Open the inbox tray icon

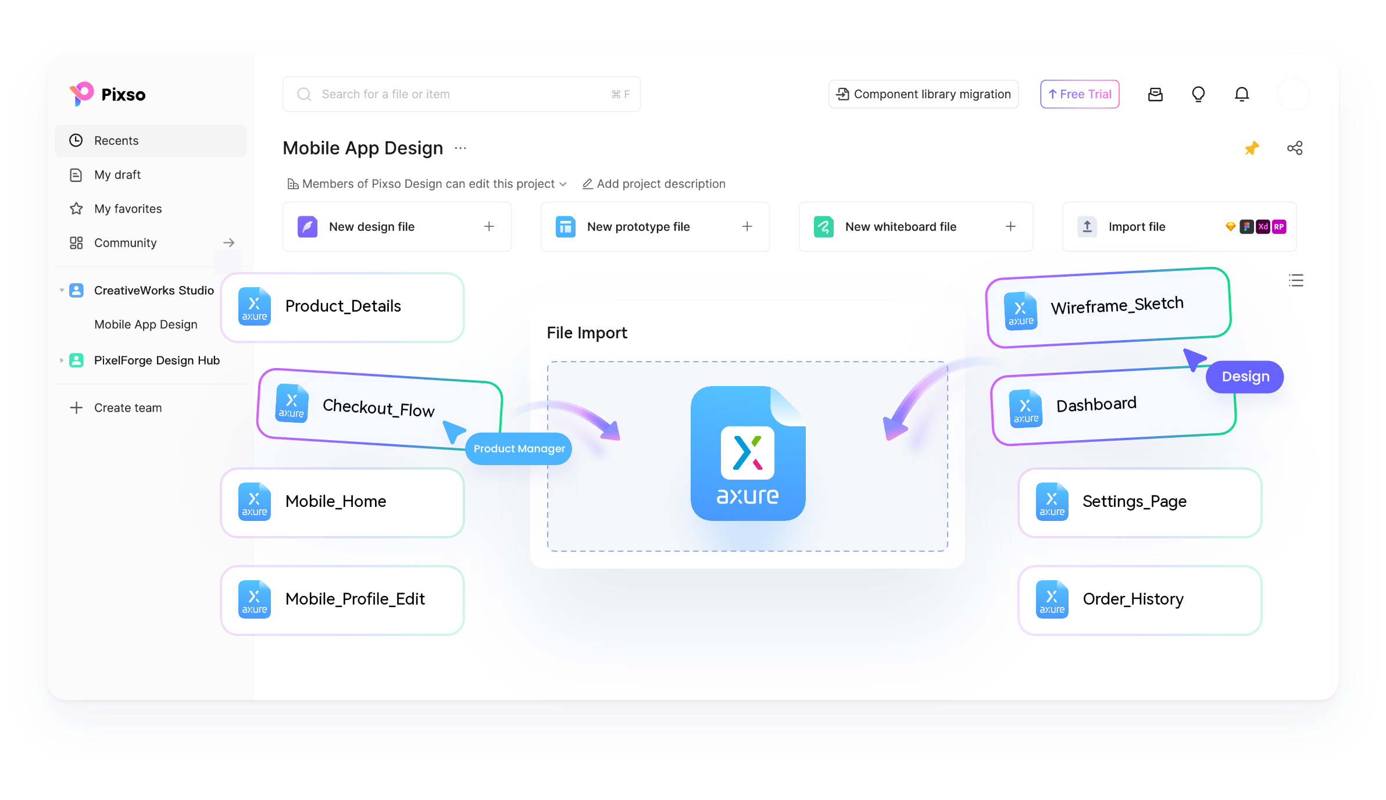tap(1155, 94)
